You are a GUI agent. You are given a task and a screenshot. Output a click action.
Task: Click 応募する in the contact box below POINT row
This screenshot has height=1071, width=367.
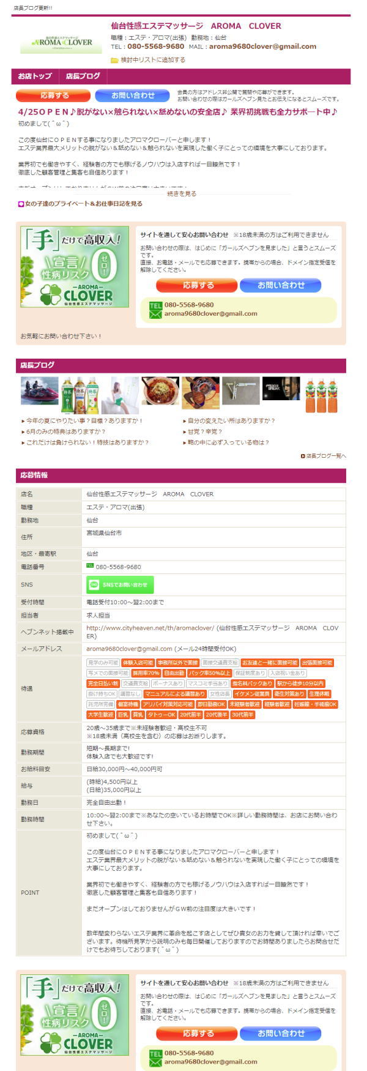point(196,1033)
